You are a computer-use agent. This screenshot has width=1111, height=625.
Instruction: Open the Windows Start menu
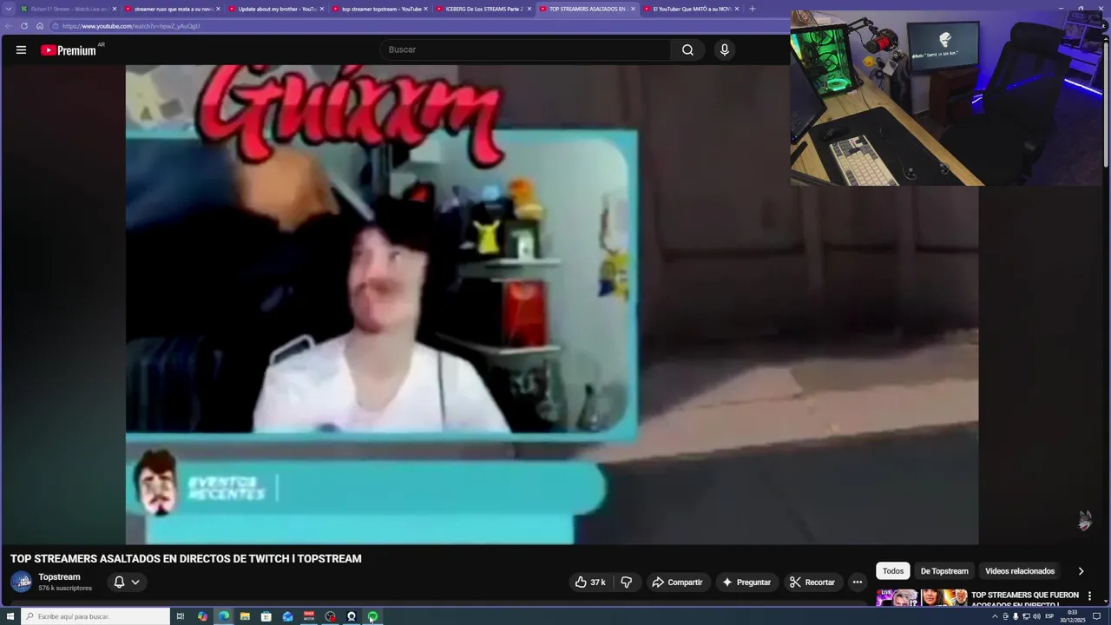click(10, 616)
